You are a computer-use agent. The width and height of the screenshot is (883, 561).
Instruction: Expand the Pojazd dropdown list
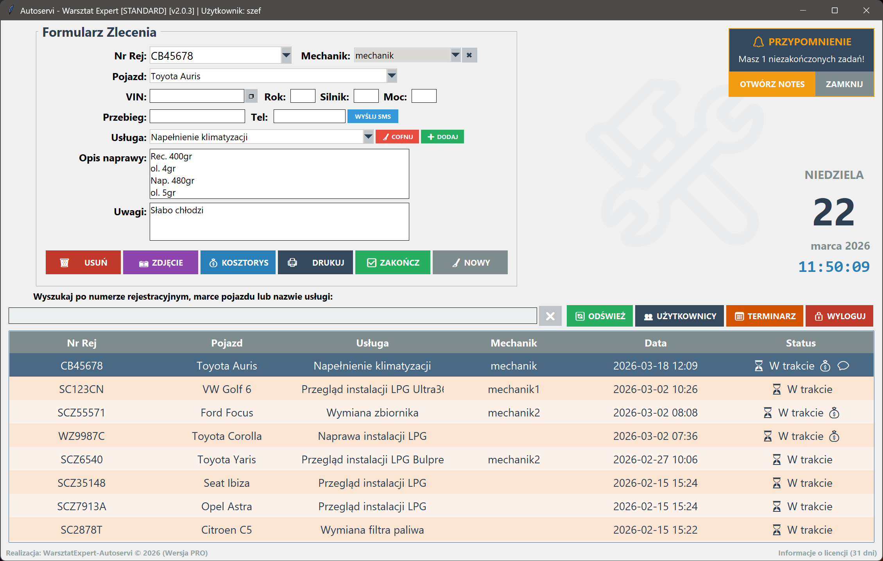[392, 76]
